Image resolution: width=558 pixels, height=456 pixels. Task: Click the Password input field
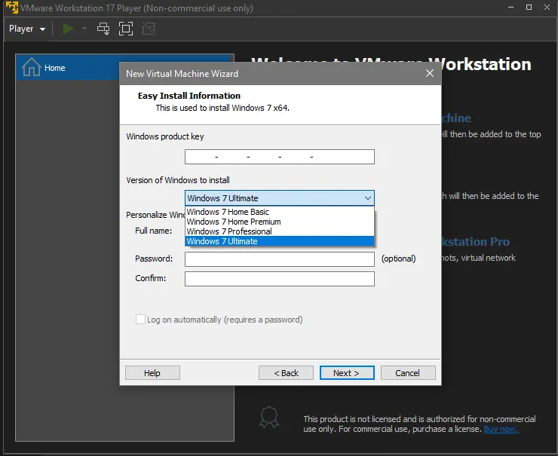tap(279, 259)
